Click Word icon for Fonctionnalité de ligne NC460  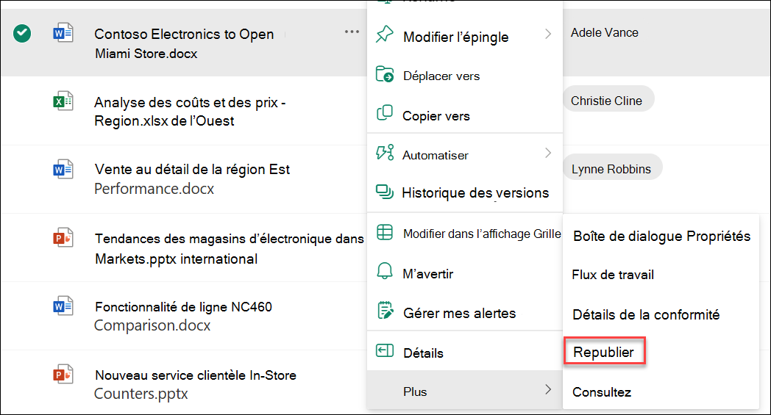click(x=63, y=306)
